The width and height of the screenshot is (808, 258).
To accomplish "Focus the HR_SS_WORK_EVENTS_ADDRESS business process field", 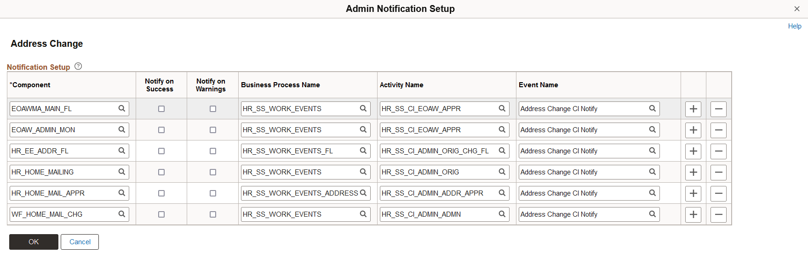I will pos(300,193).
